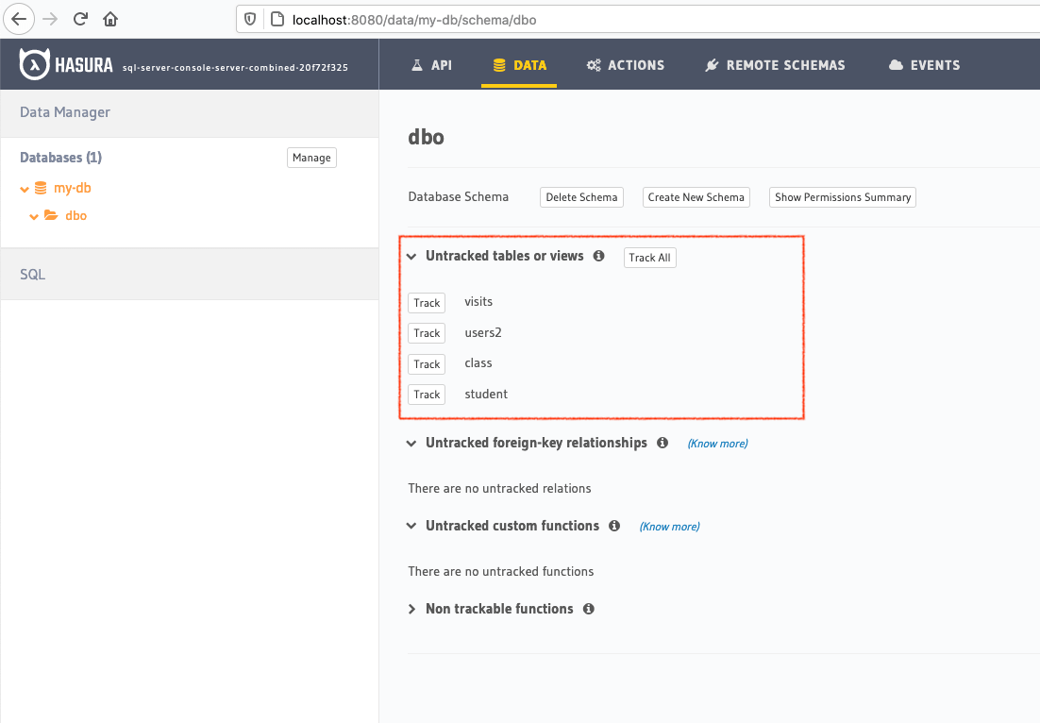Collapse the Untracked custom functions section

[411, 526]
